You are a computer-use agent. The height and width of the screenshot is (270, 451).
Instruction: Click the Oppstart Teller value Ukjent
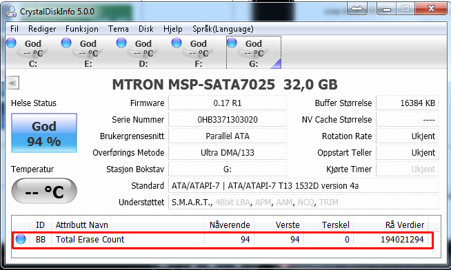pos(408,152)
